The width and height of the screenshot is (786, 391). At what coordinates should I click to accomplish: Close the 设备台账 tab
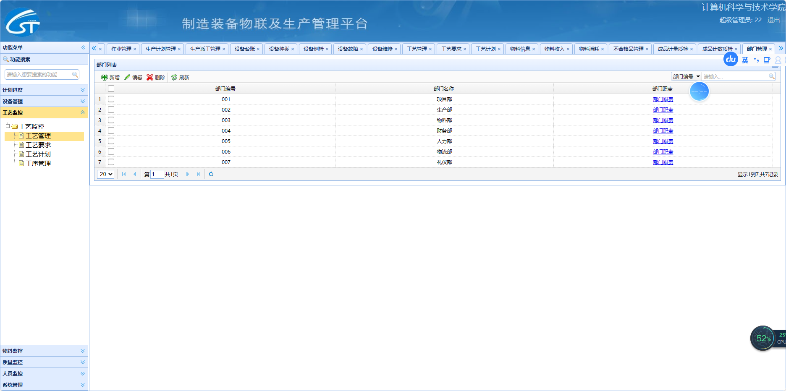pyautogui.click(x=258, y=49)
